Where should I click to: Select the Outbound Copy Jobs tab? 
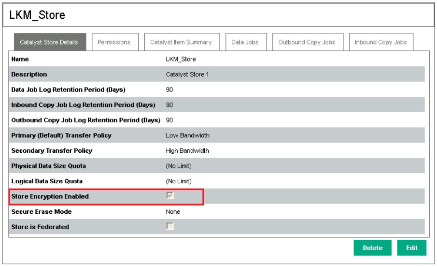pyautogui.click(x=308, y=42)
